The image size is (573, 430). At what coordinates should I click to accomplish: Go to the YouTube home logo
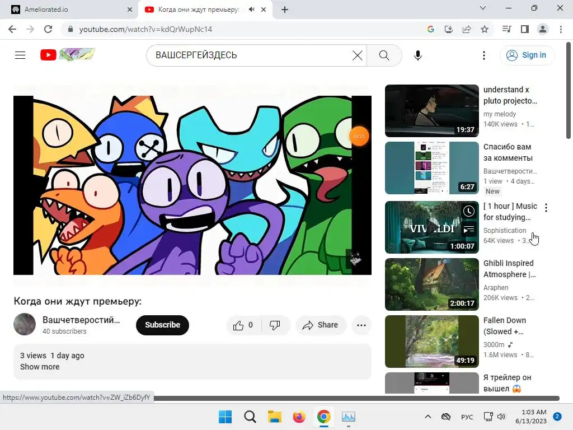(68, 55)
